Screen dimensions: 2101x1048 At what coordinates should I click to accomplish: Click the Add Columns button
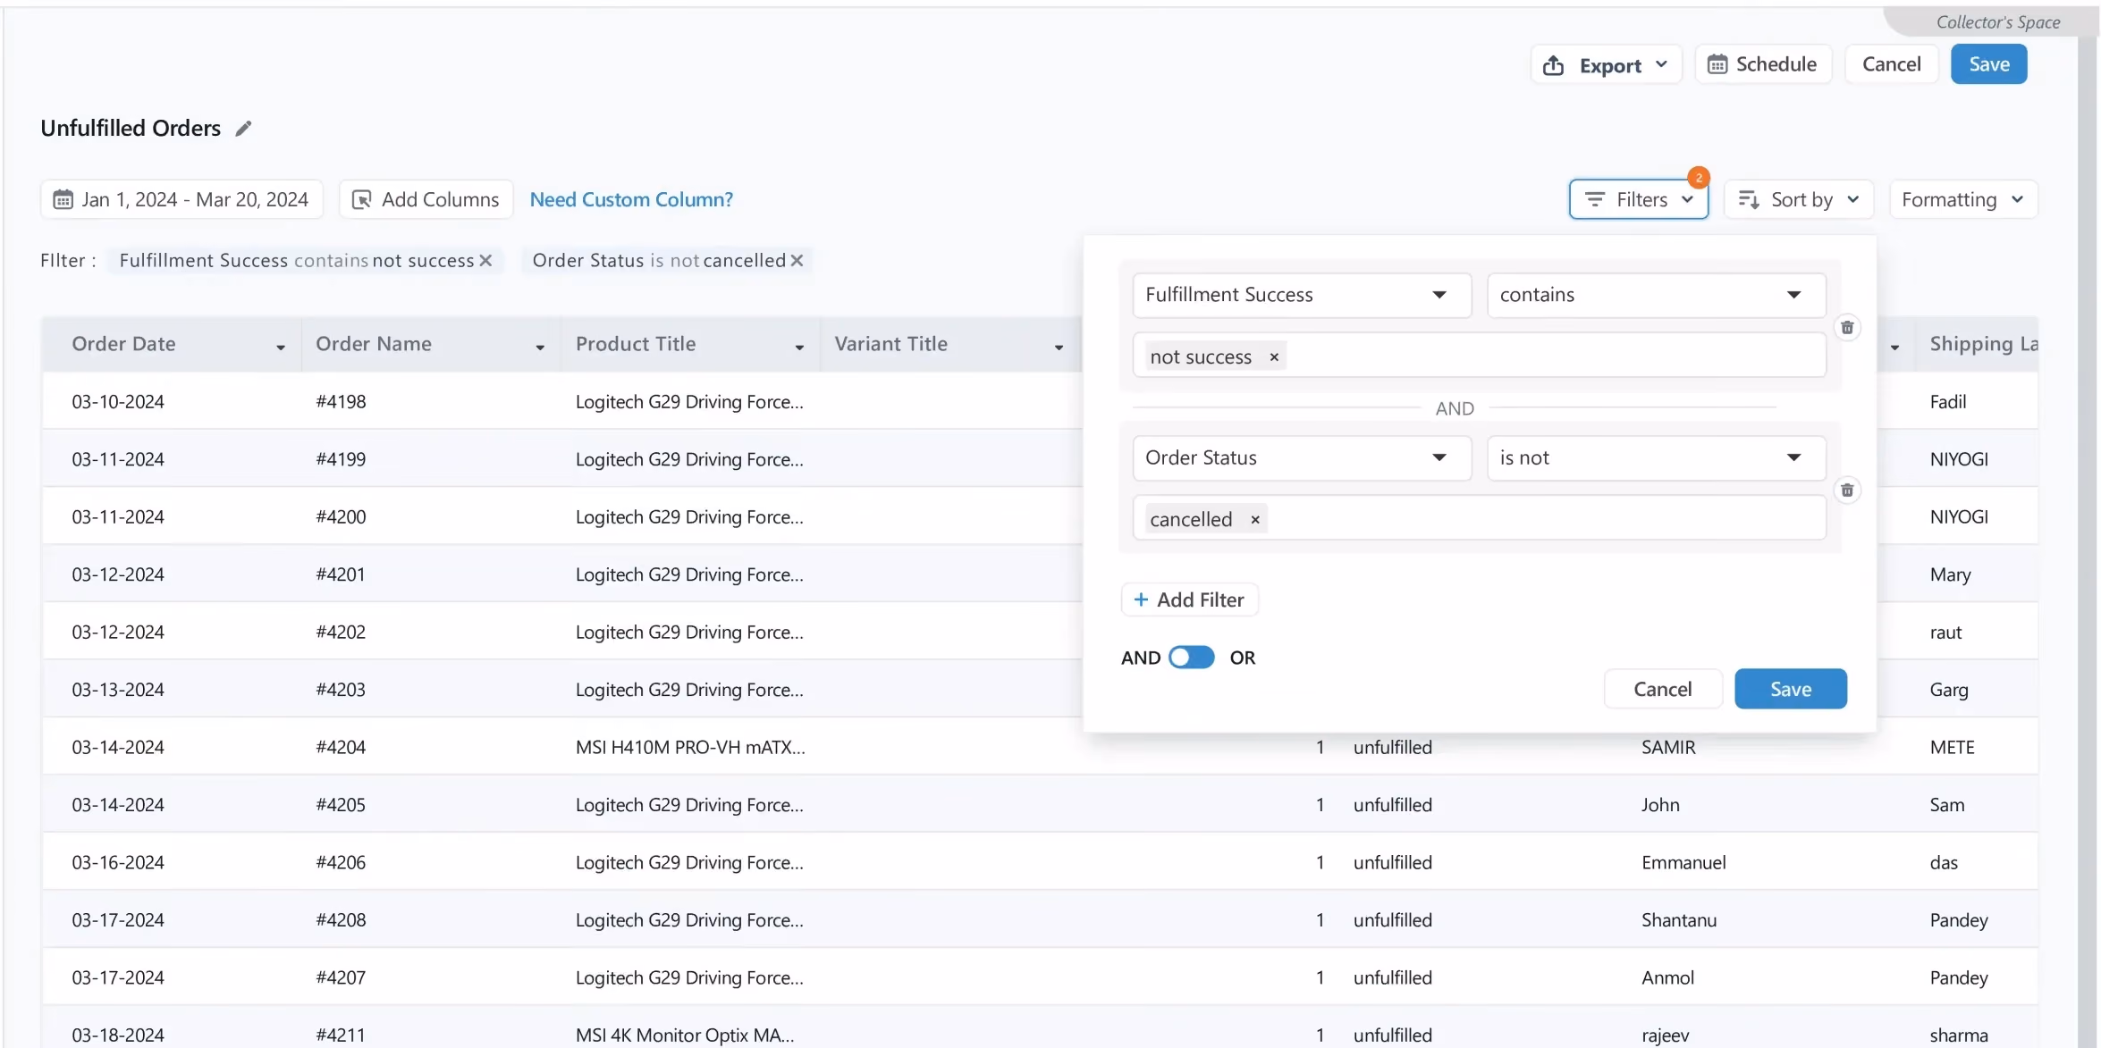[426, 199]
